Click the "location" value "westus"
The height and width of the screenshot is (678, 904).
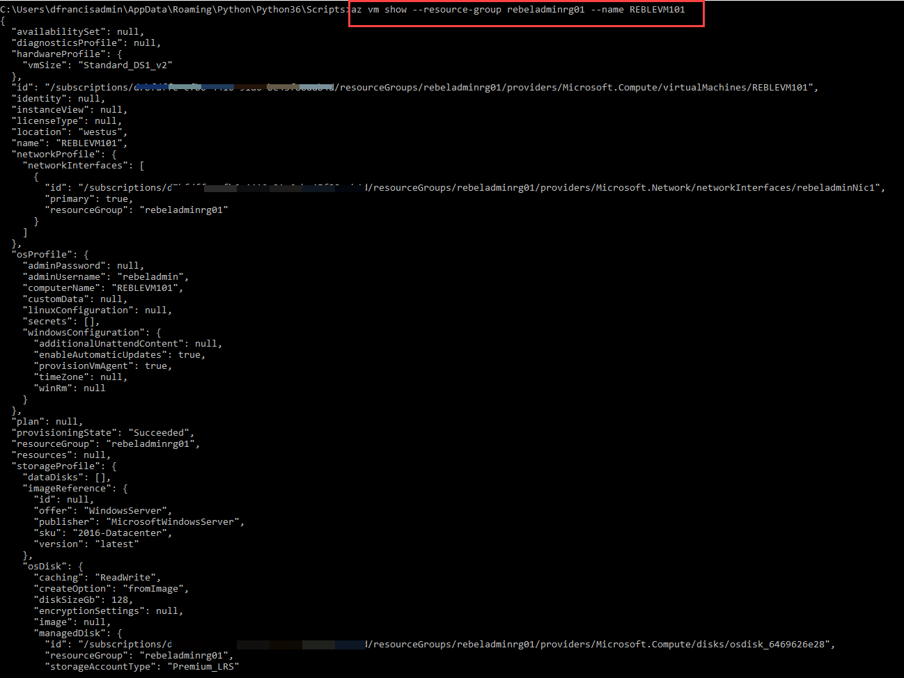click(99, 132)
